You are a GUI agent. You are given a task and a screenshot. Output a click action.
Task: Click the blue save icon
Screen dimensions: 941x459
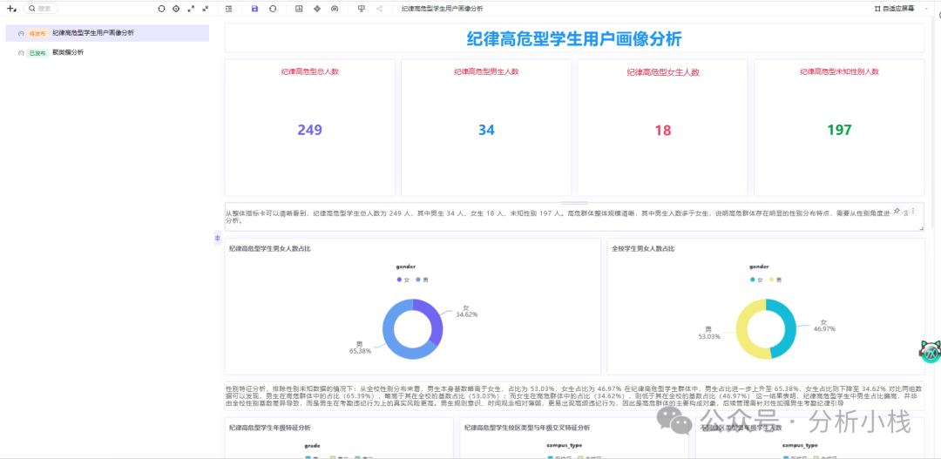(255, 9)
